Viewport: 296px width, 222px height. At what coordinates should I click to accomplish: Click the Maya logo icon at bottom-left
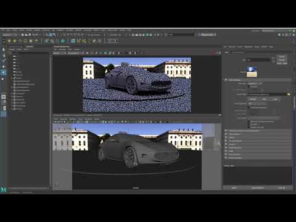[x=4, y=190]
